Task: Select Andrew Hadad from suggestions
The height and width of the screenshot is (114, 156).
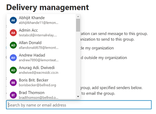Action: point(41,58)
